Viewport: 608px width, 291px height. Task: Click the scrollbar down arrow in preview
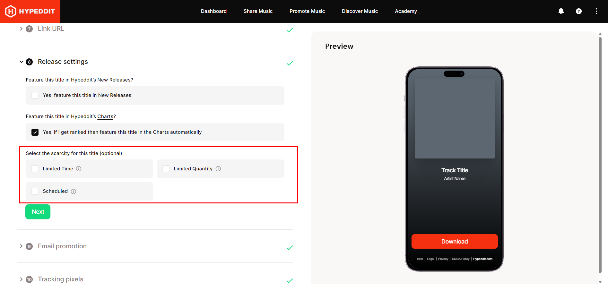[x=600, y=282]
